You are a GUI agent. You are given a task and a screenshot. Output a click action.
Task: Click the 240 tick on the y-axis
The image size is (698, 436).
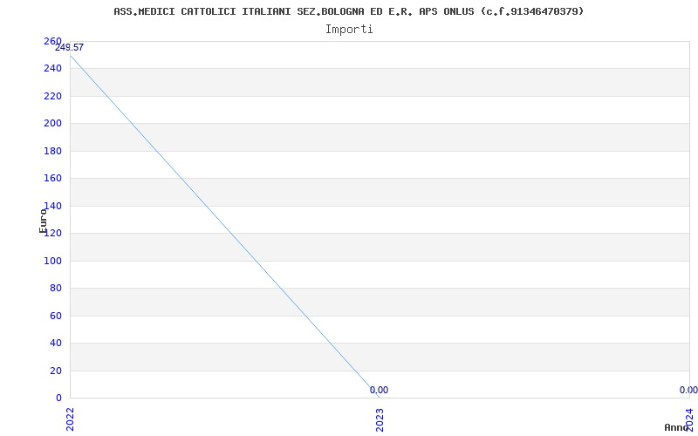click(52, 69)
